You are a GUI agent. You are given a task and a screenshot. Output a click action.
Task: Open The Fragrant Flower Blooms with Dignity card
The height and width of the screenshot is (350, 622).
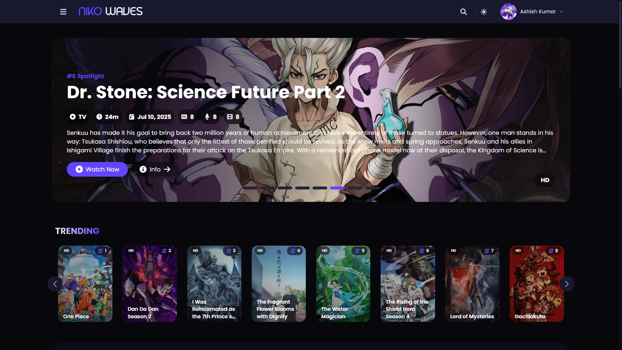click(x=279, y=284)
